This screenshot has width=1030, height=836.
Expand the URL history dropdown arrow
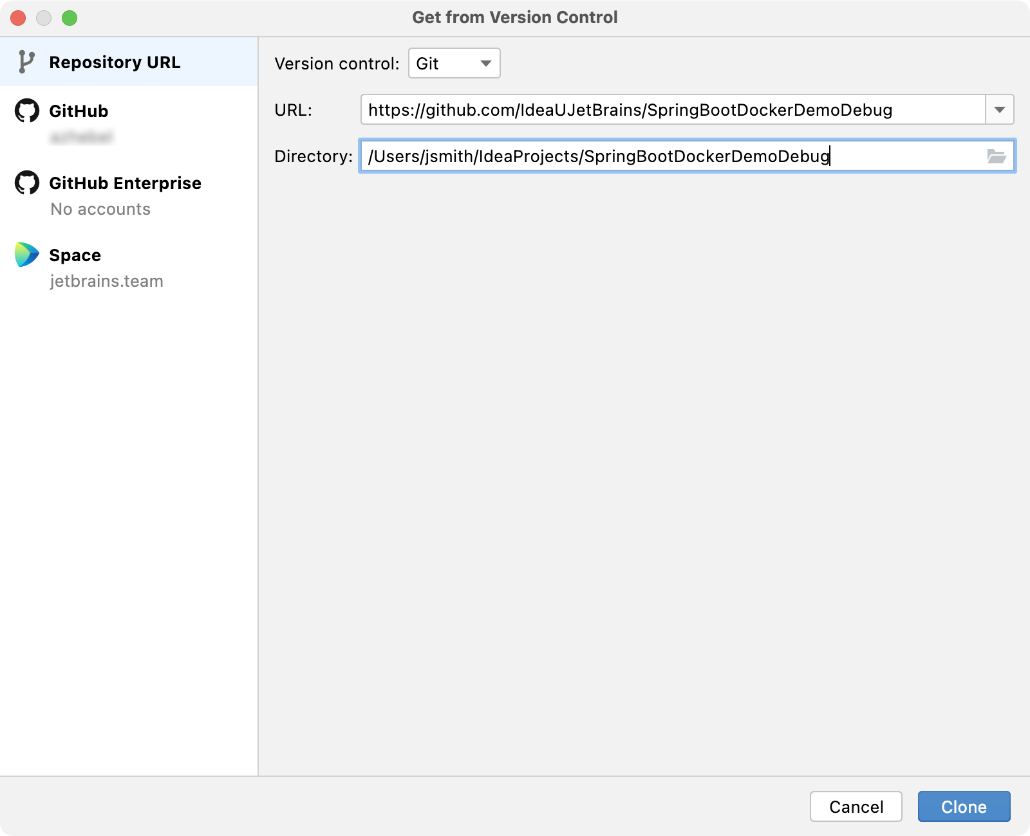pos(1000,109)
